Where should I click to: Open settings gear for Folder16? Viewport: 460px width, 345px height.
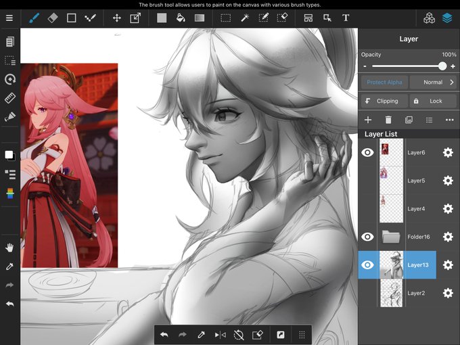[448, 237]
